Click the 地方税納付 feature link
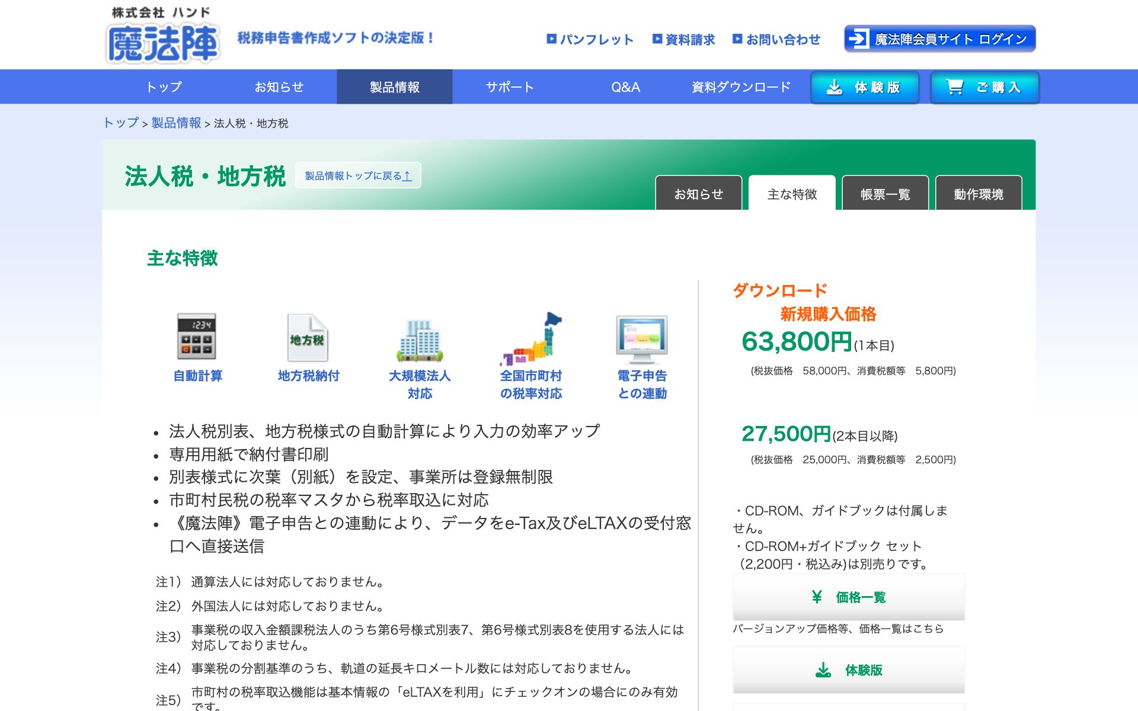This screenshot has width=1138, height=711. pyautogui.click(x=308, y=376)
